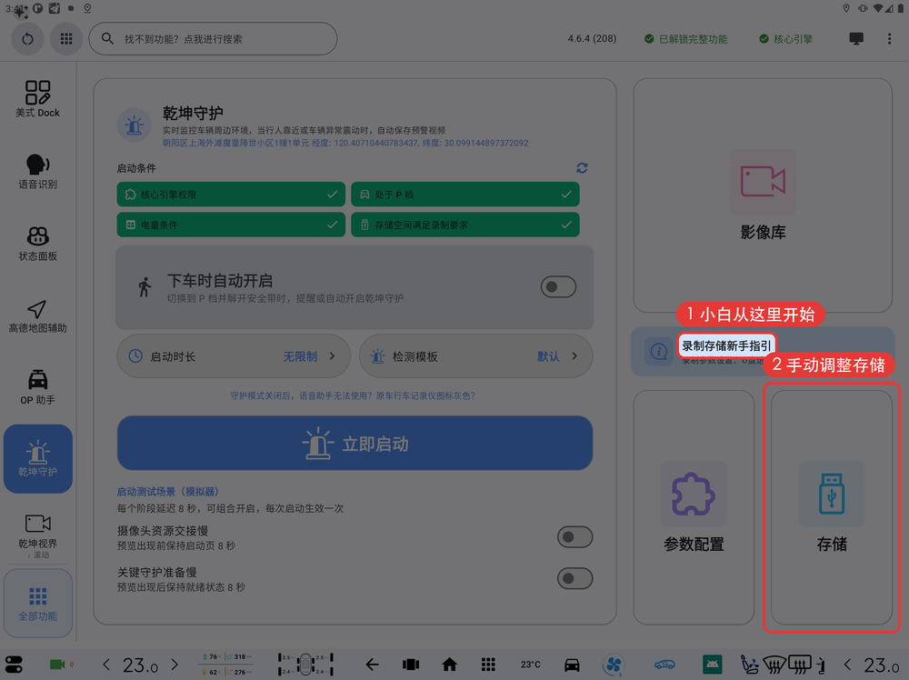Open 高德地图辅助 map assist
Screen dimensions: 909x680
pos(37,315)
